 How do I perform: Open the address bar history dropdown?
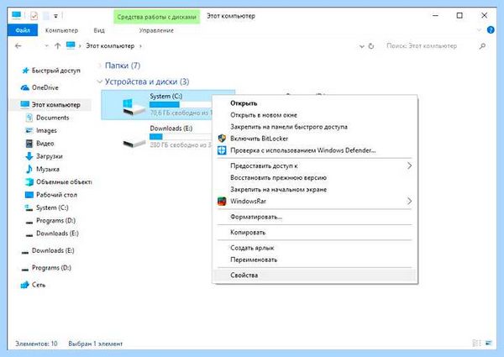[361, 46]
